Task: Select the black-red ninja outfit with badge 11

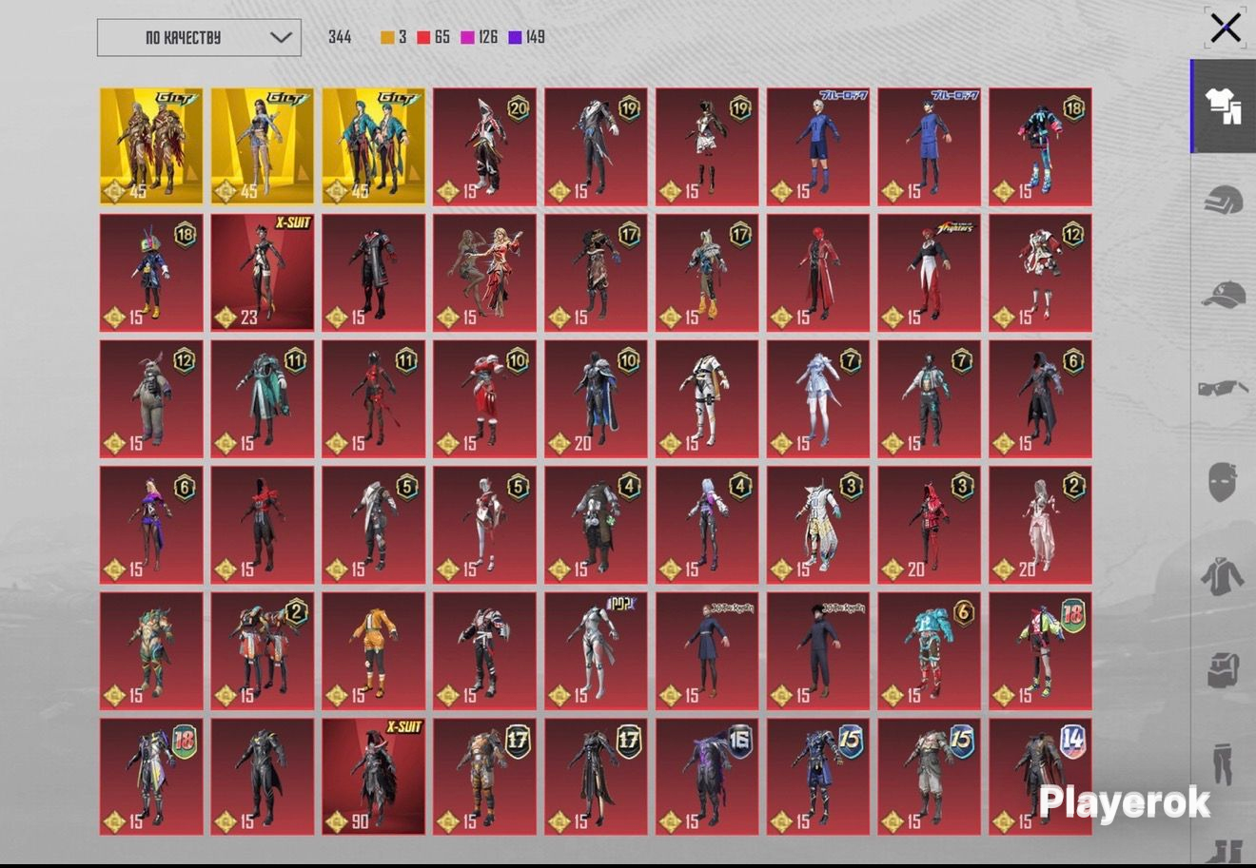Action: point(374,399)
